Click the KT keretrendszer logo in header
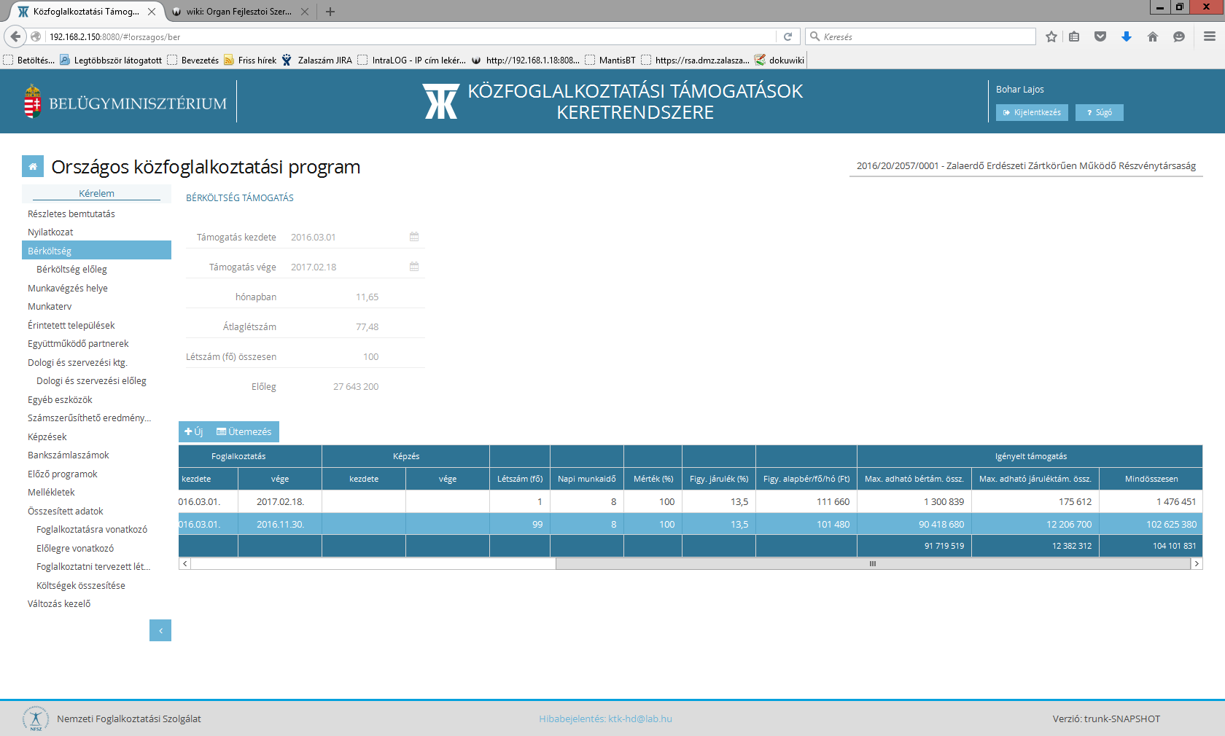Image resolution: width=1225 pixels, height=736 pixels. pos(441,101)
